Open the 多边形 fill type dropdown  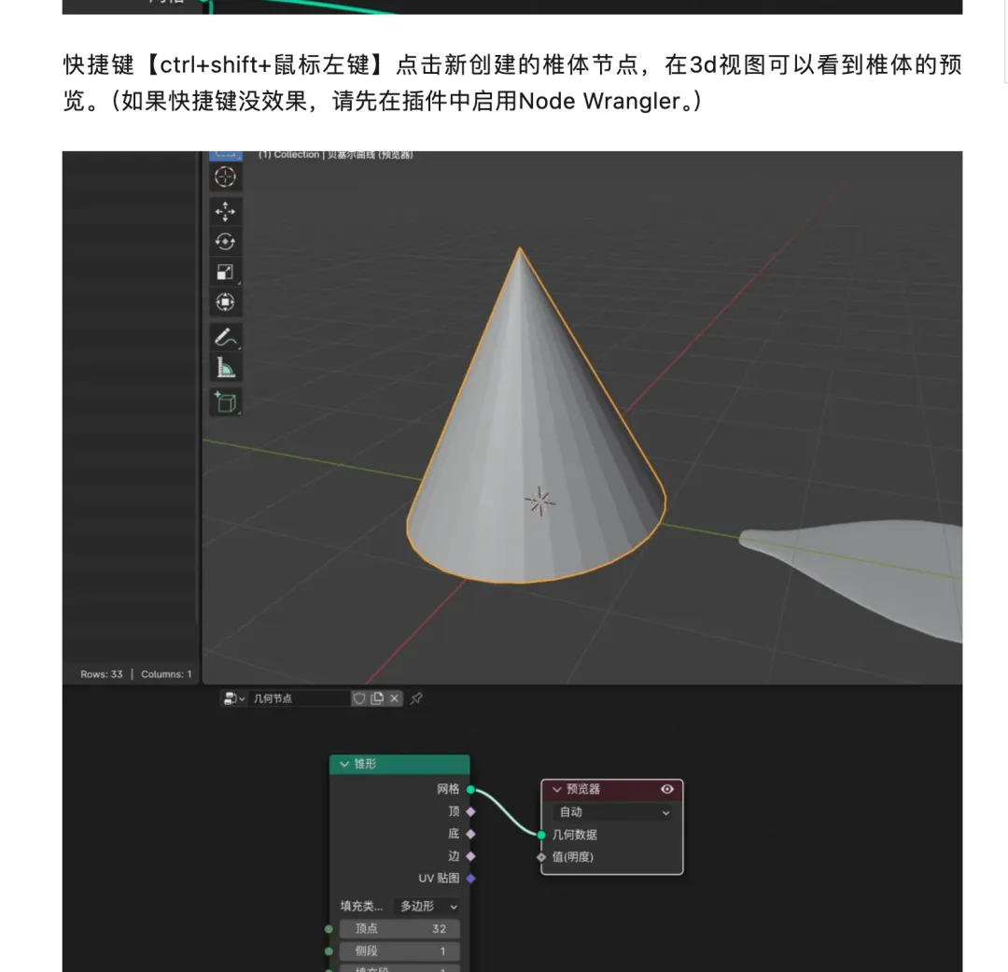coord(428,906)
